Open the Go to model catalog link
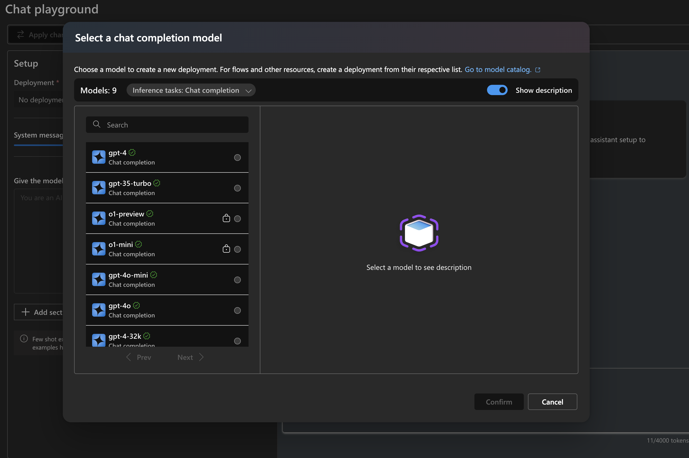Image resolution: width=689 pixels, height=458 pixels. coord(498,69)
